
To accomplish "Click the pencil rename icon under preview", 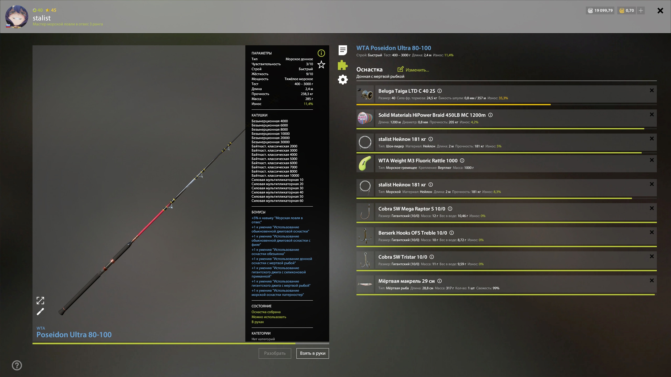I will pos(40,312).
